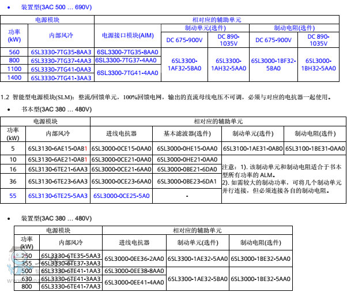Click cell 6SL3130-6TE23-6AA3

(x=58, y=181)
